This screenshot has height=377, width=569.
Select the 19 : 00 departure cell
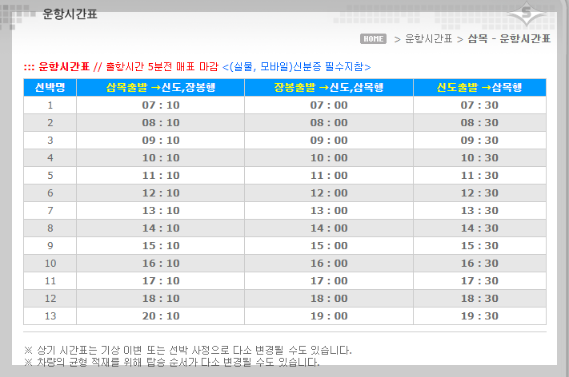click(x=329, y=315)
